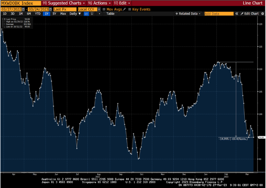Toggle the Key Events checkbox
The image size is (266, 188).
pyautogui.click(x=130, y=9)
